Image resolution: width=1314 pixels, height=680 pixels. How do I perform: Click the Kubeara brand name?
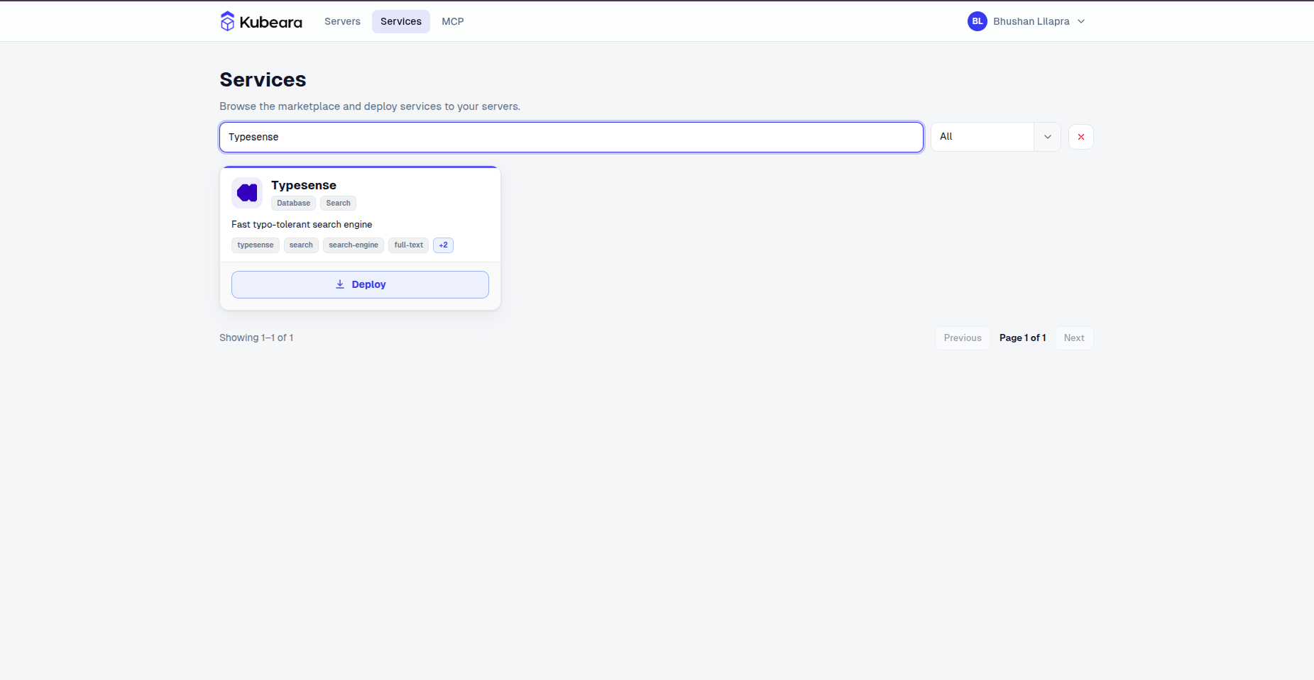point(271,22)
